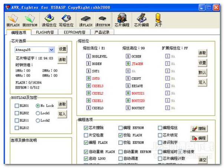The height and width of the screenshot is (168, 224).
Task: Switch to the 编程选项 tab
Action: [x=19, y=32]
